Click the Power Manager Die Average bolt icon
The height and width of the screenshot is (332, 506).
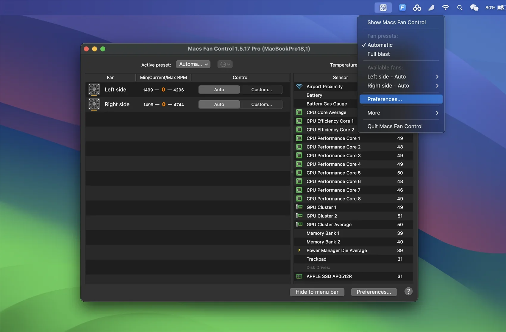(299, 250)
